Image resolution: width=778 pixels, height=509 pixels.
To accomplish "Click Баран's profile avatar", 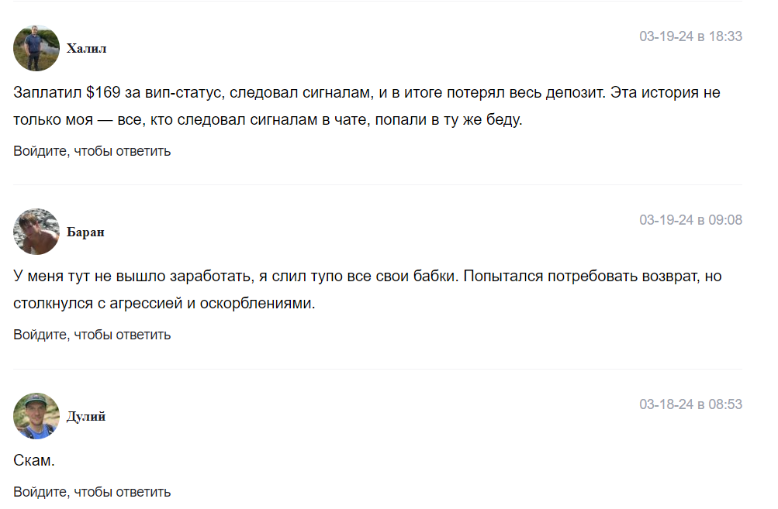I will click(x=36, y=232).
